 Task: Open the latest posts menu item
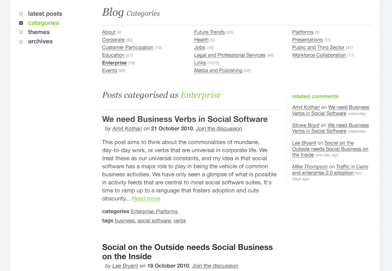click(45, 14)
